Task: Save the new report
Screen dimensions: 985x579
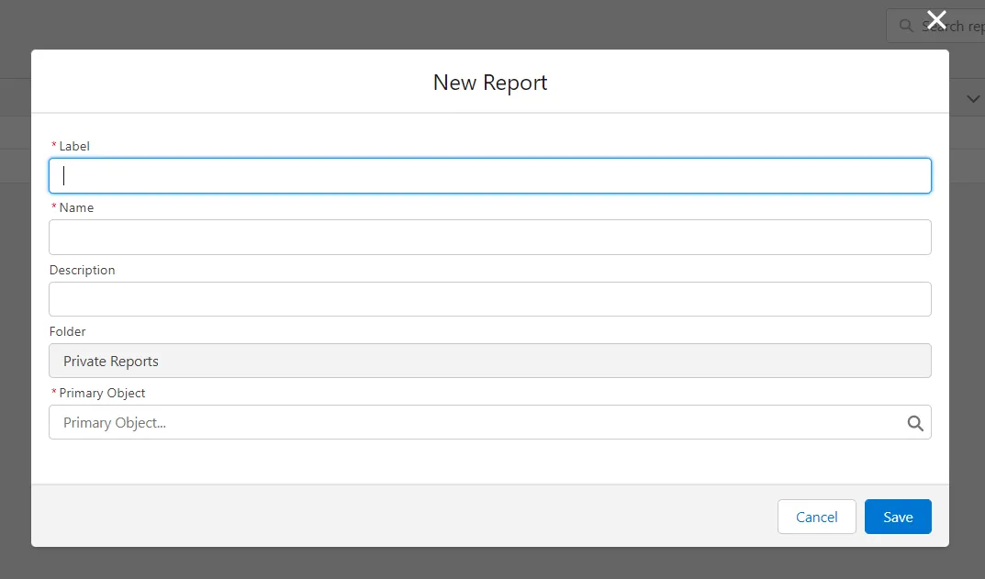Action: [897, 517]
